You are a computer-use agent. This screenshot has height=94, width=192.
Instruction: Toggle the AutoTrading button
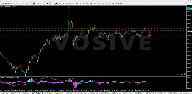pyautogui.click(x=8, y=4)
